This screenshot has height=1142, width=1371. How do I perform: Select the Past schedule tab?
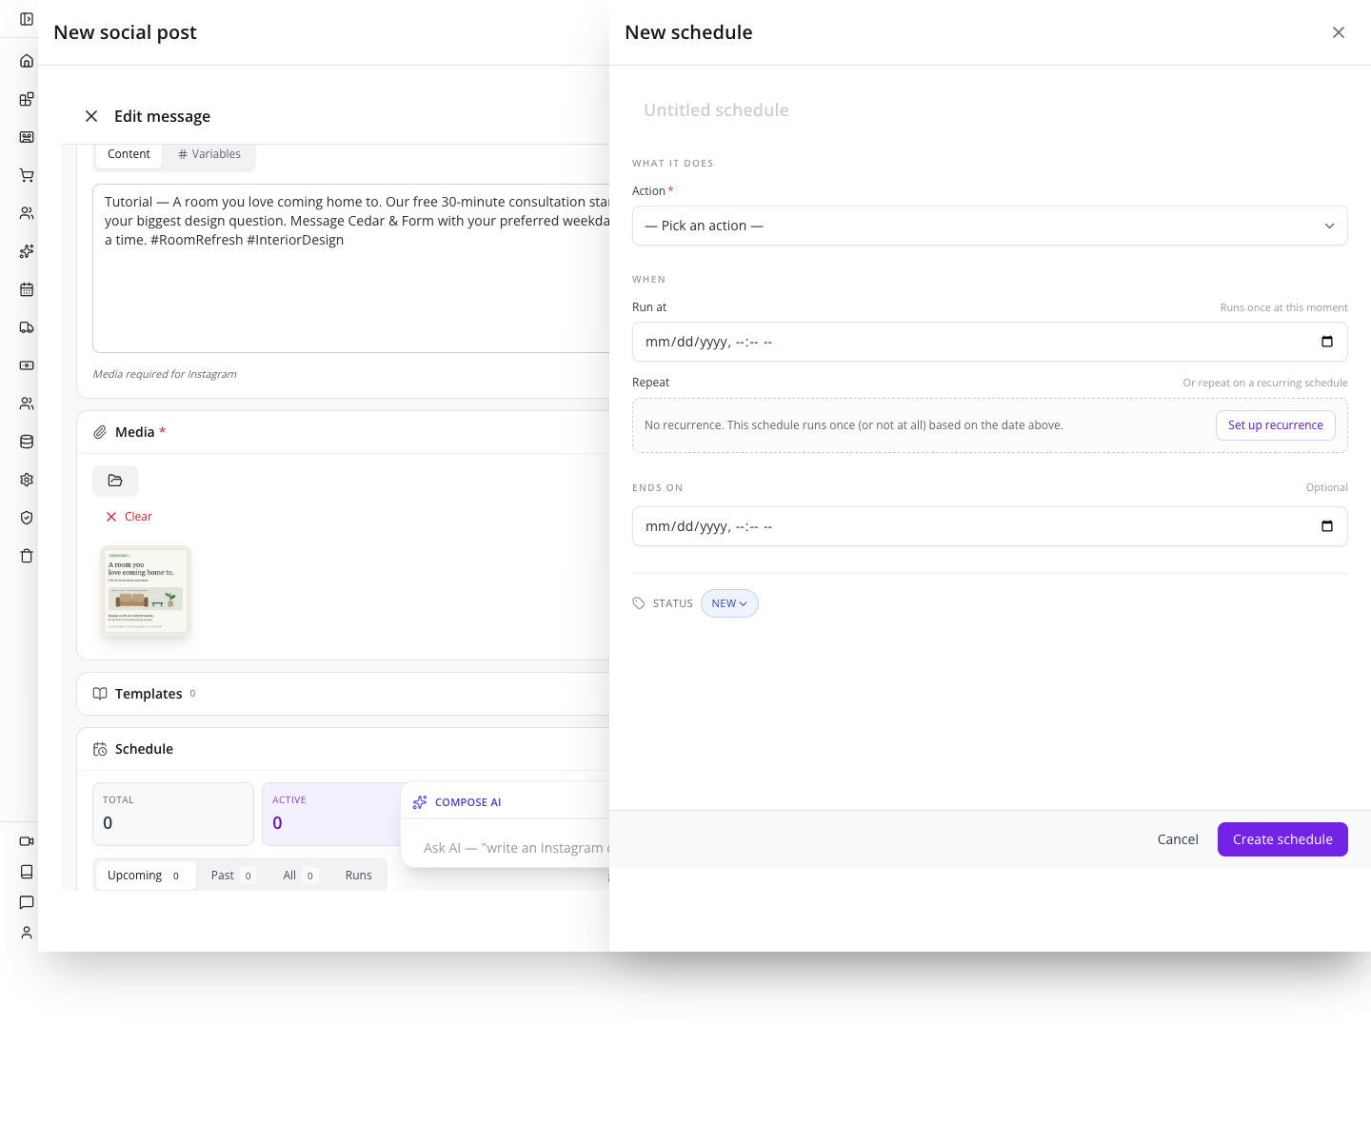tap(232, 876)
